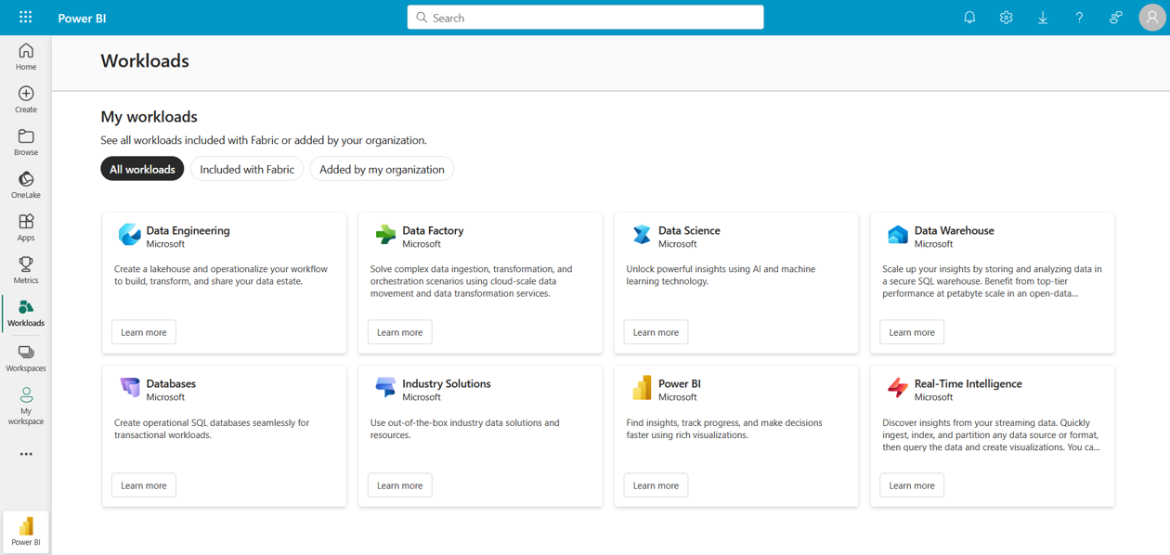The width and height of the screenshot is (1170, 555).
Task: Open the Apps section icon
Action: point(25,226)
